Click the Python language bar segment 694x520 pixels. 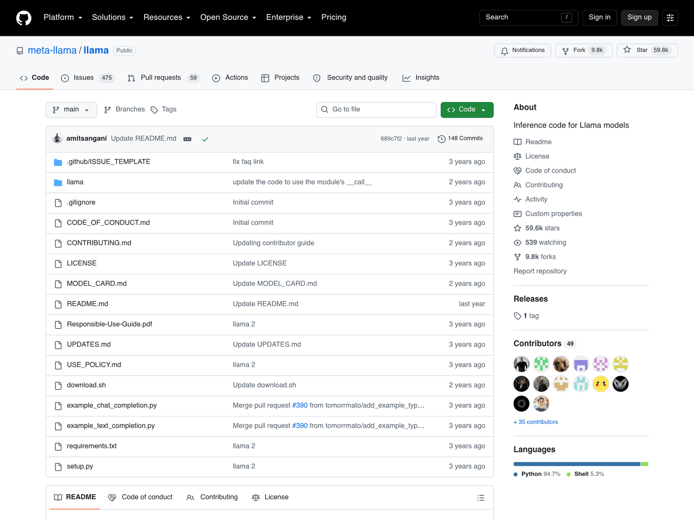point(577,464)
